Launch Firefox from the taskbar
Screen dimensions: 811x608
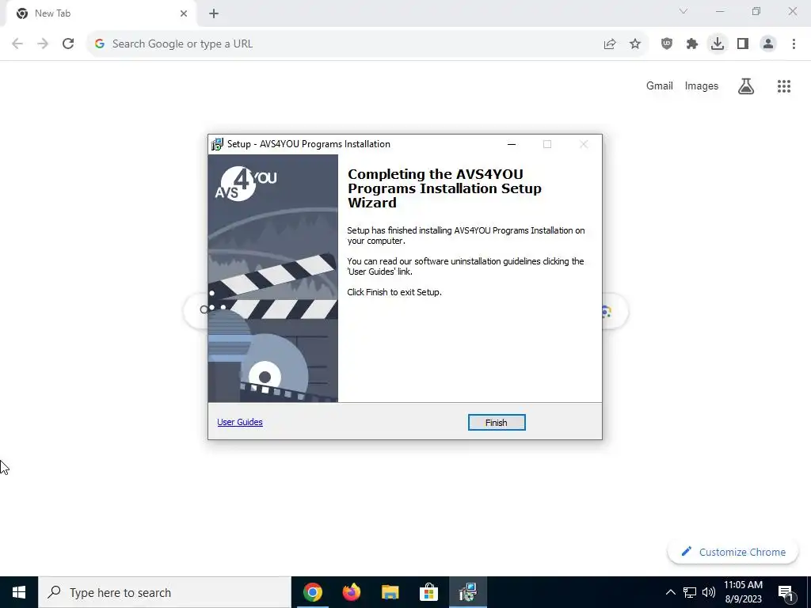point(351,592)
